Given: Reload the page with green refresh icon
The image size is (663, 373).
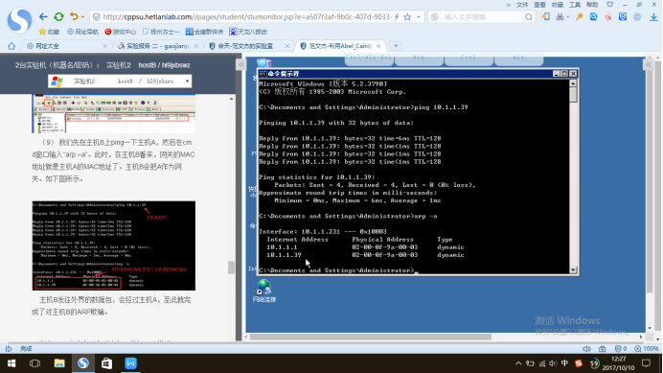Looking at the screenshot, I should pos(58,17).
